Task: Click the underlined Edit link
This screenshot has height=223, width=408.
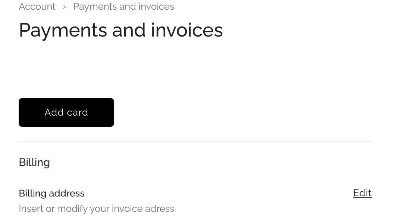Action: tap(362, 193)
